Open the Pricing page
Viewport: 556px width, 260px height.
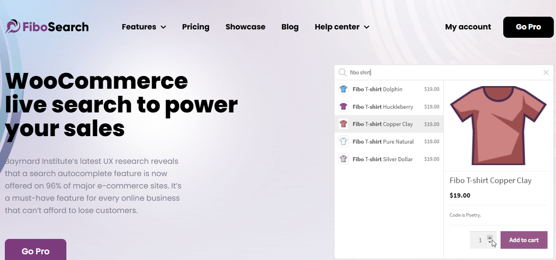coord(196,27)
